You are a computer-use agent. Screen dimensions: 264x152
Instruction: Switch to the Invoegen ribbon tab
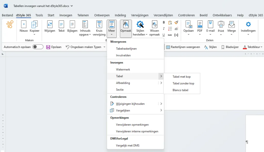(66, 15)
